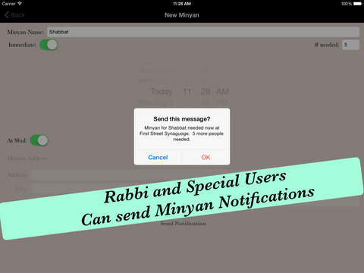Change the number needed field
The image size is (364, 273).
tap(350, 45)
